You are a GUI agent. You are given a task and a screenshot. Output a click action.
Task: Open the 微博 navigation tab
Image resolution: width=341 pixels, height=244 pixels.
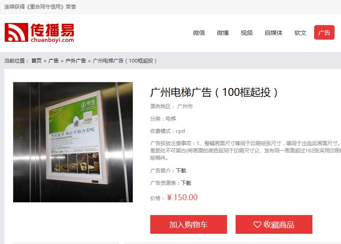tap(223, 32)
